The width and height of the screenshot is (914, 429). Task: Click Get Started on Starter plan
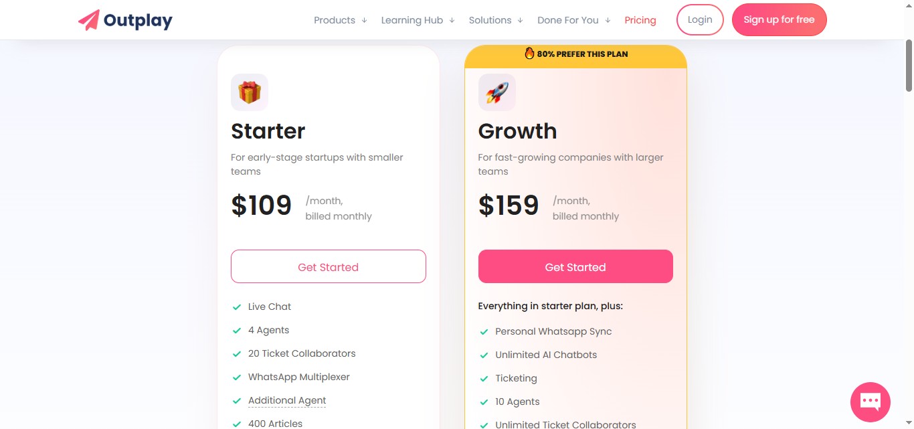[328, 266]
